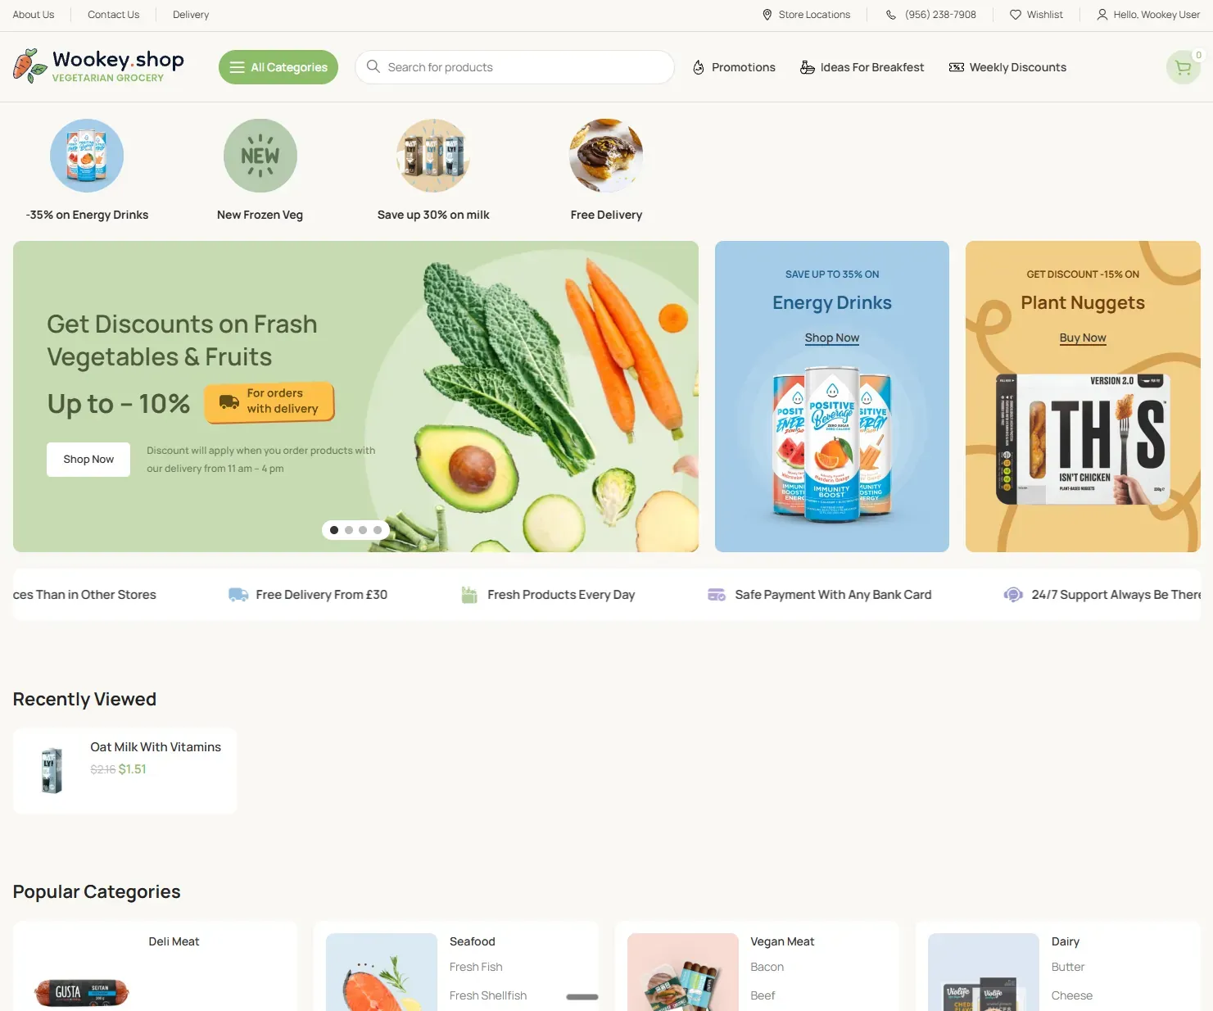Open Weekly Discounts menu item
1213x1011 pixels.
[x=1007, y=67]
